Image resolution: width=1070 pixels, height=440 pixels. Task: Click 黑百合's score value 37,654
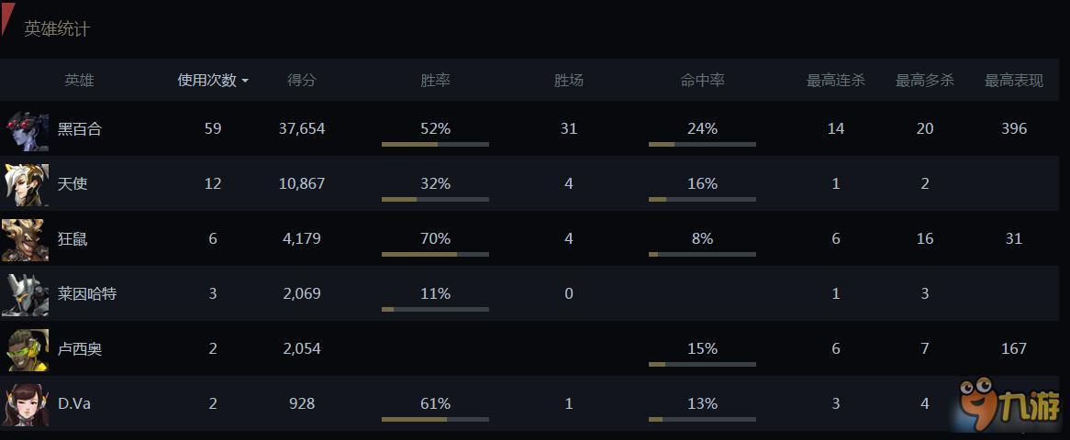pos(302,129)
